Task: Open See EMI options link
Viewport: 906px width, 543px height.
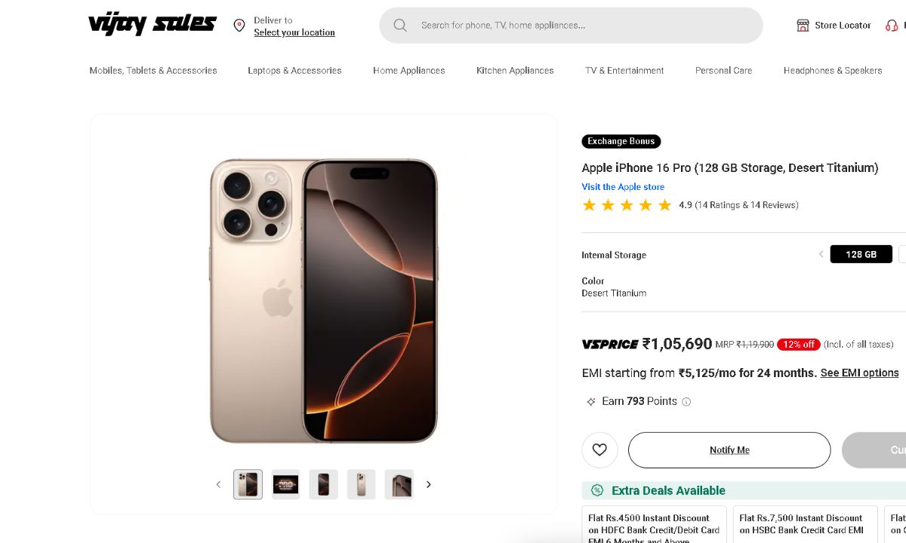Action: click(x=859, y=373)
